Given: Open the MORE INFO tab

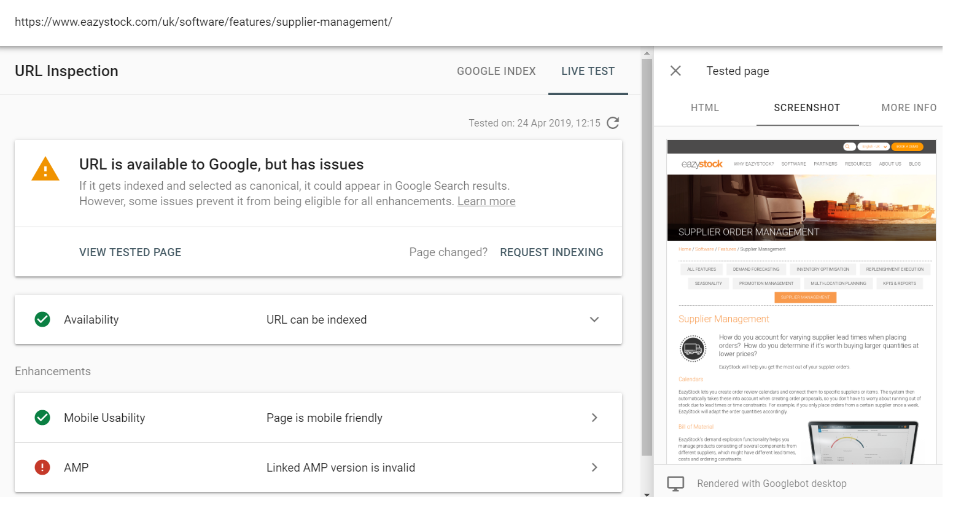Looking at the screenshot, I should [x=909, y=107].
